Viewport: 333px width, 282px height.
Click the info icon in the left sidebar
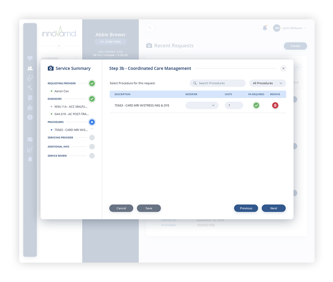click(30, 117)
